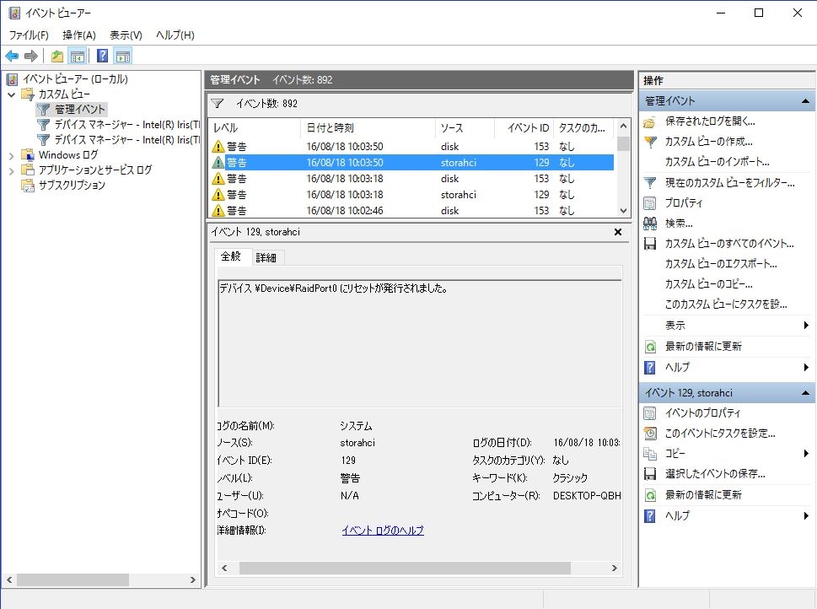Switch to the 全般 tab

click(x=231, y=256)
